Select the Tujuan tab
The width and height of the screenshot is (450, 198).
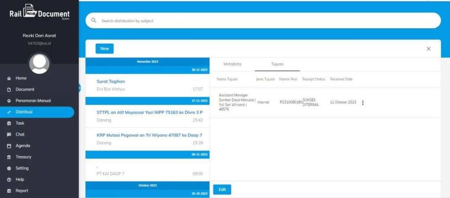(x=277, y=64)
